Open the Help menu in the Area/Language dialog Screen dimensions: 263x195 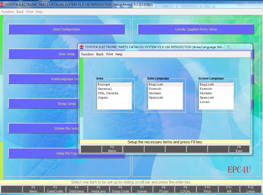tap(119, 54)
